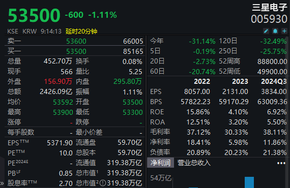Click the pencil edit icon

coord(266,31)
